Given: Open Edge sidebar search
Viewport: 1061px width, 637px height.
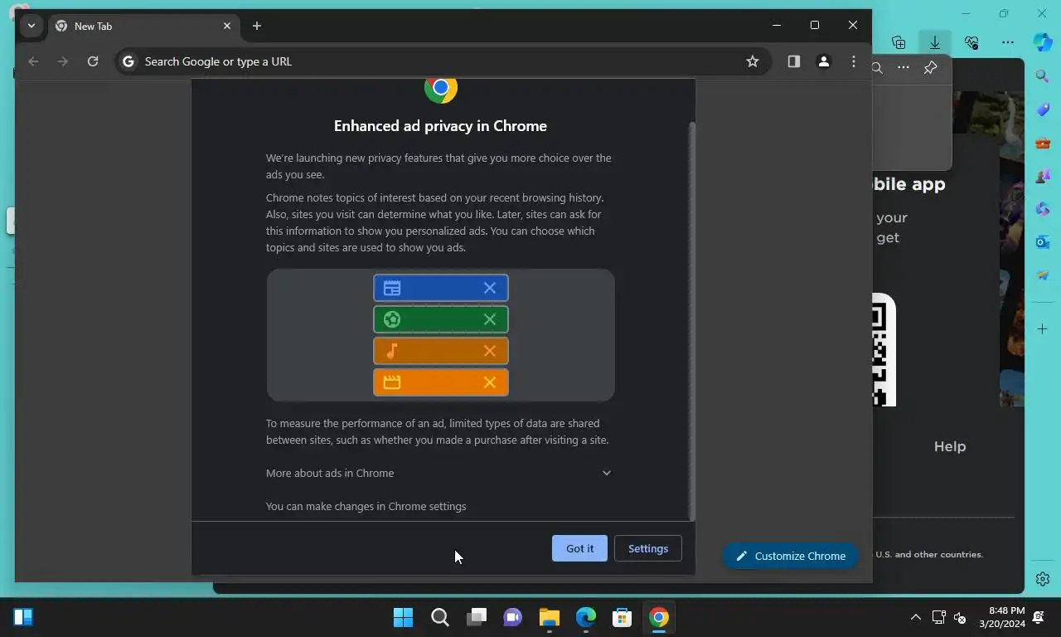Looking at the screenshot, I should click(1043, 76).
